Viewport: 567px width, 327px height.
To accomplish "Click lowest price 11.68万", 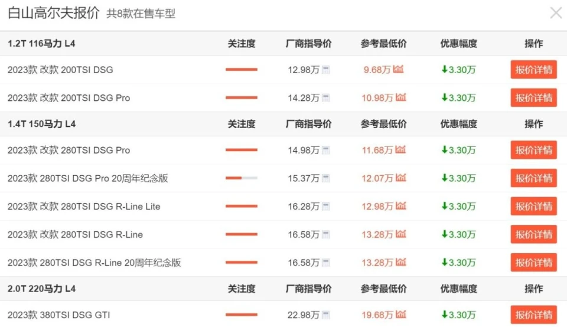I will click(377, 150).
